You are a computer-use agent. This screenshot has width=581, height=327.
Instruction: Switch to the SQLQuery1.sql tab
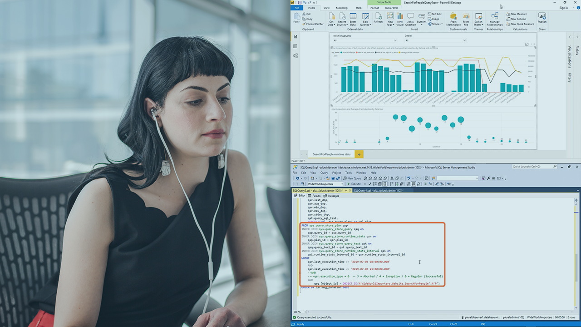(x=377, y=191)
